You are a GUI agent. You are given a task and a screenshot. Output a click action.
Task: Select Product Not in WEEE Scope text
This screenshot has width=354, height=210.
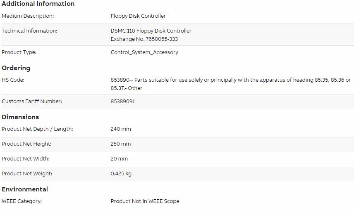pos(145,201)
